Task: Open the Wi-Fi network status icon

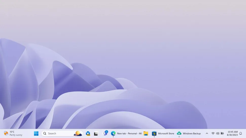Action: (x=213, y=133)
